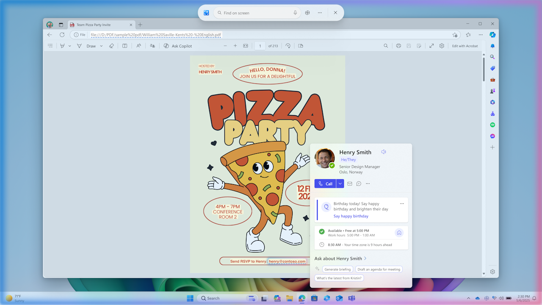Open the Draw pen options dropdown
This screenshot has width=542, height=305.
pyautogui.click(x=101, y=46)
